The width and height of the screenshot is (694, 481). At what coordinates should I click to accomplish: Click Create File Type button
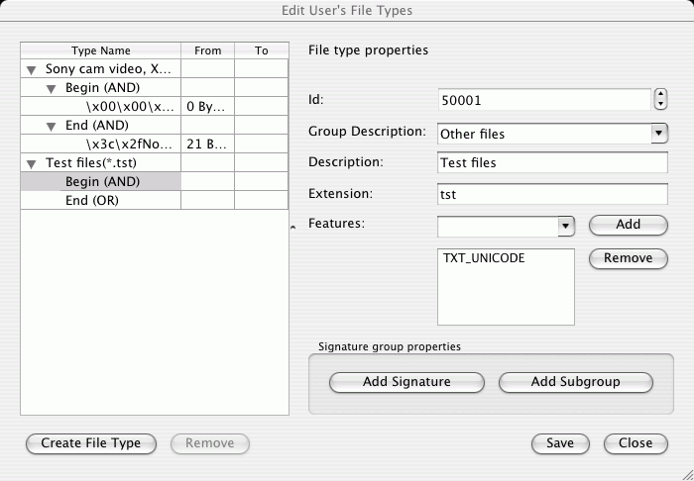tap(91, 443)
